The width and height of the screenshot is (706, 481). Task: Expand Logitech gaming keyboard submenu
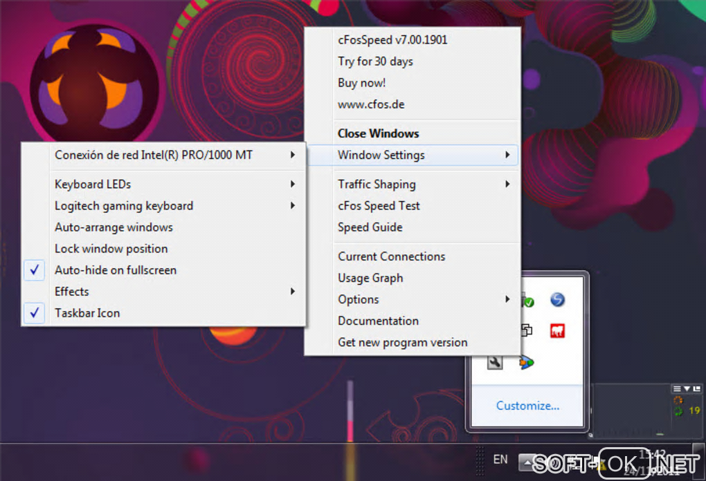tap(164, 206)
